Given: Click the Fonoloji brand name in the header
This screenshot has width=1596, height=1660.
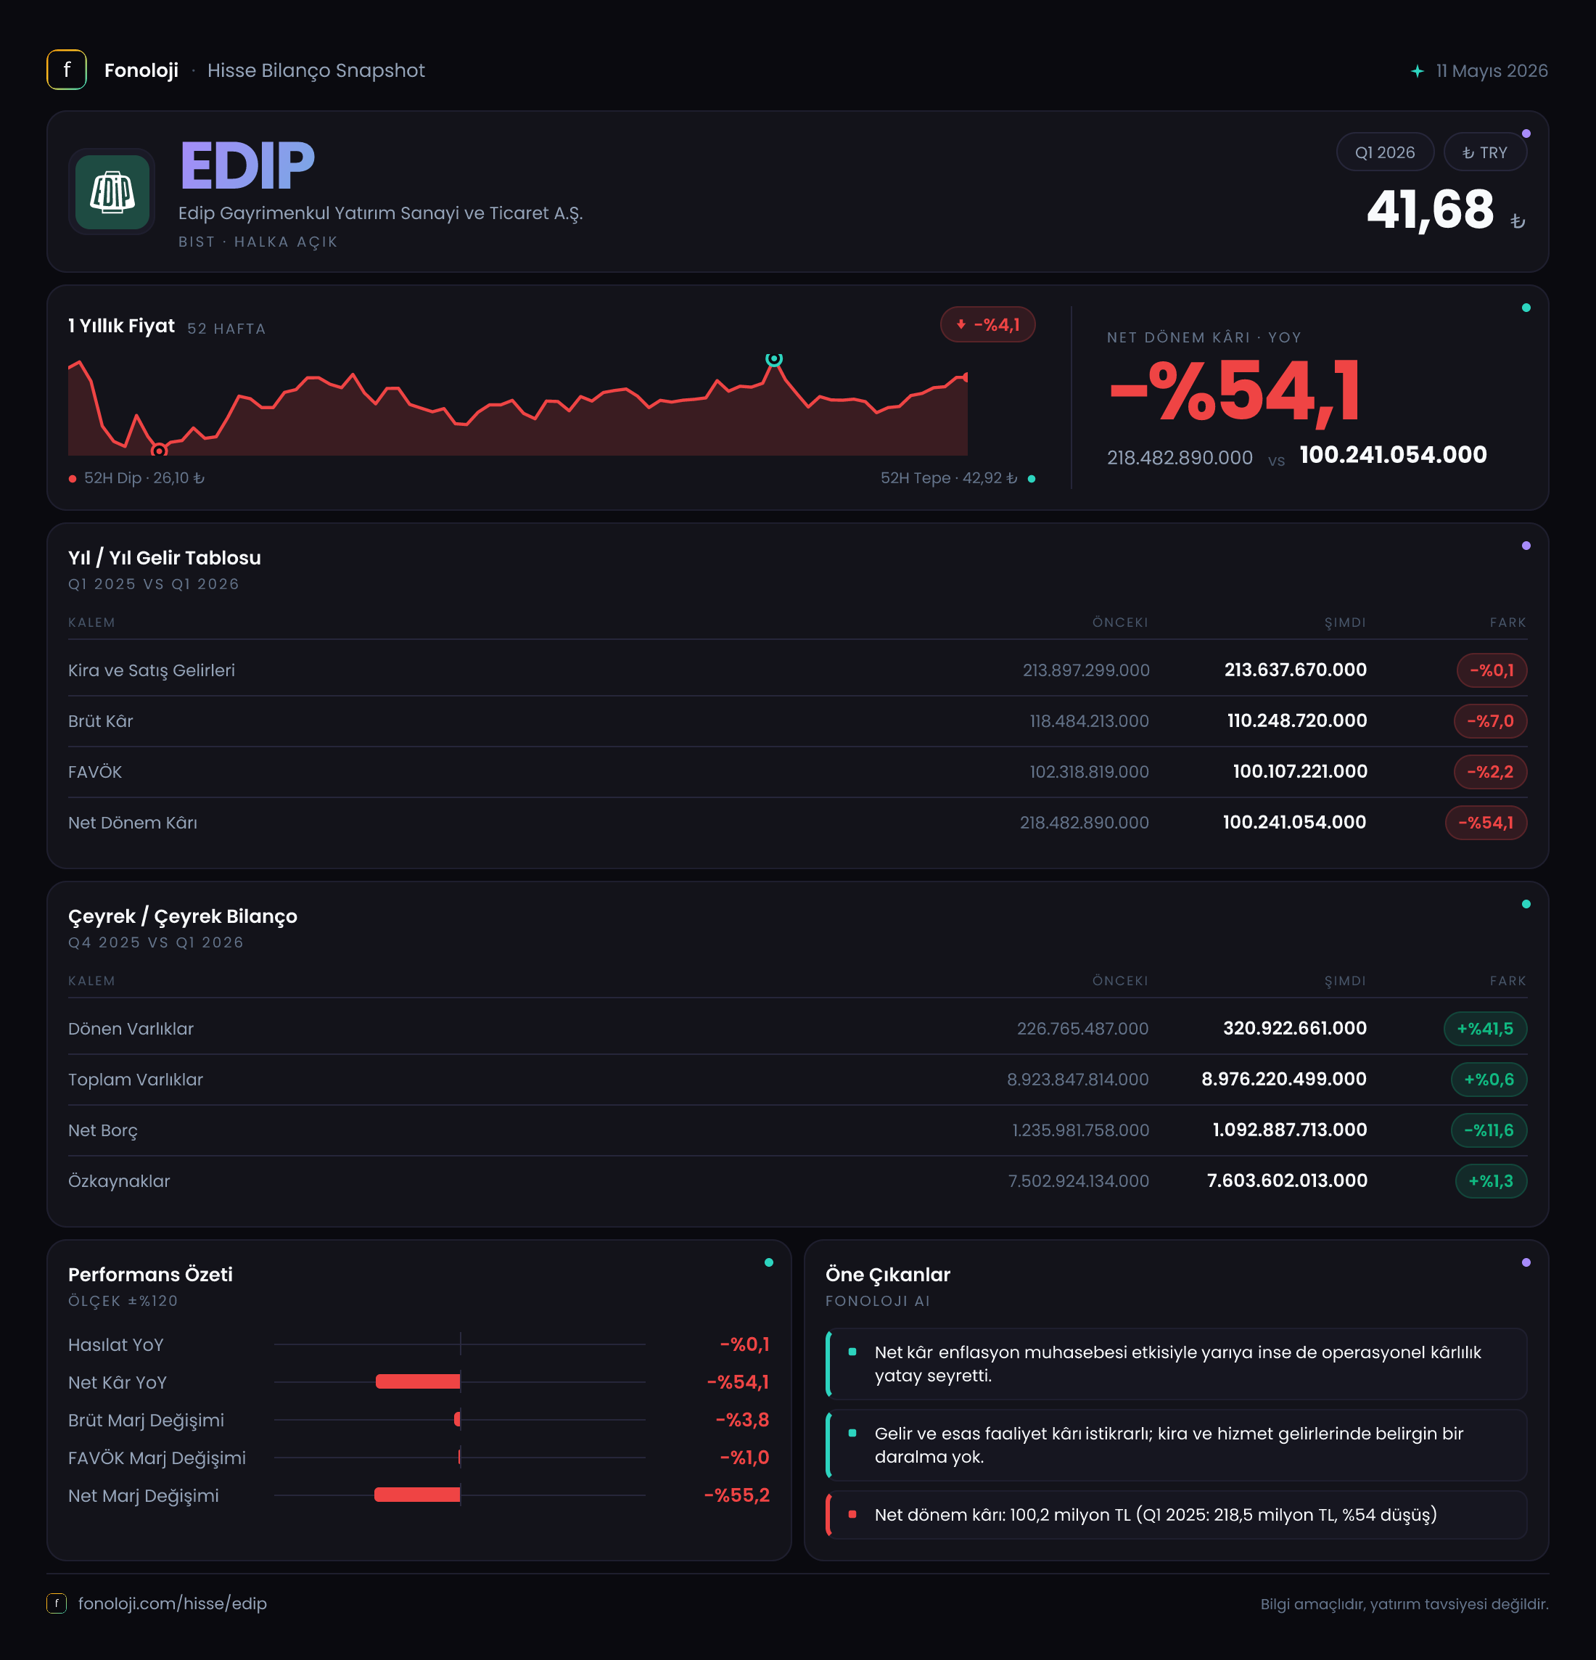Looking at the screenshot, I should click(141, 70).
